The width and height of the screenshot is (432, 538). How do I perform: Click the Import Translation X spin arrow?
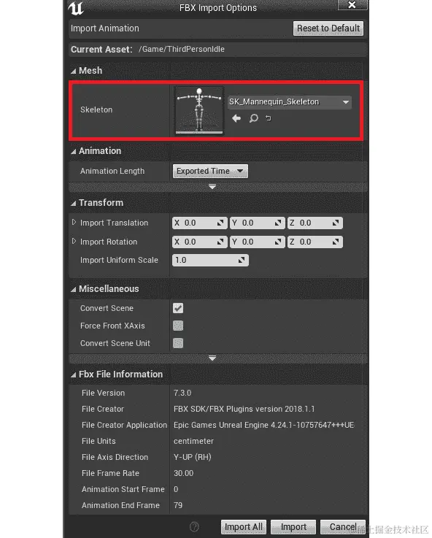(x=220, y=223)
